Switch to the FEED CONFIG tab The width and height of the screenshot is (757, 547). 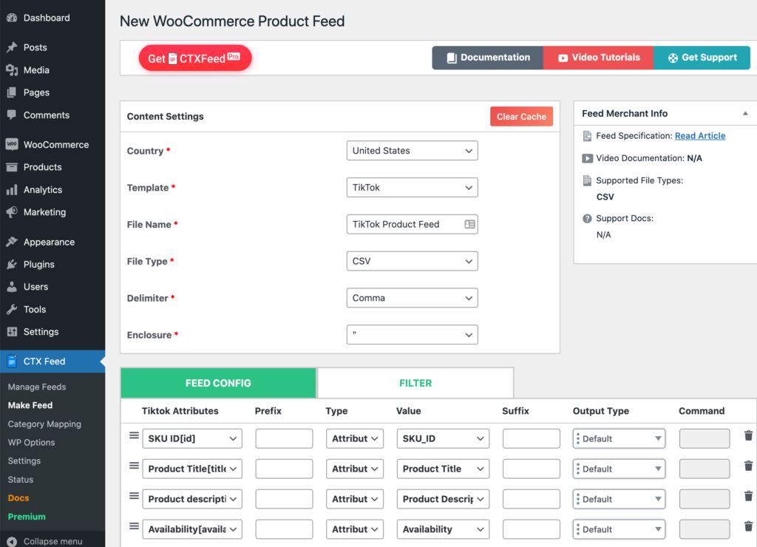click(x=218, y=383)
